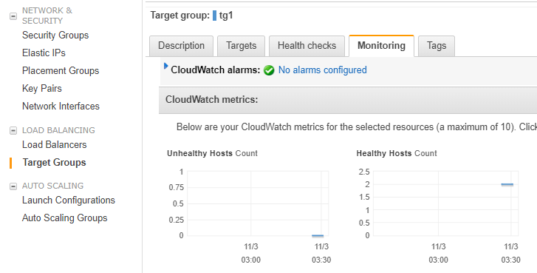Viewport: 537px width, 273px height.
Task: Switch to the Tags tab
Action: pos(437,46)
